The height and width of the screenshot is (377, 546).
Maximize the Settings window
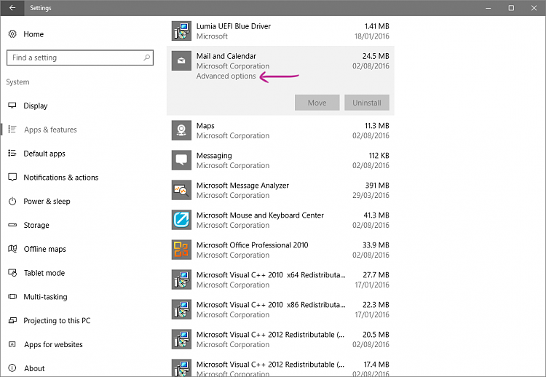[x=511, y=8]
